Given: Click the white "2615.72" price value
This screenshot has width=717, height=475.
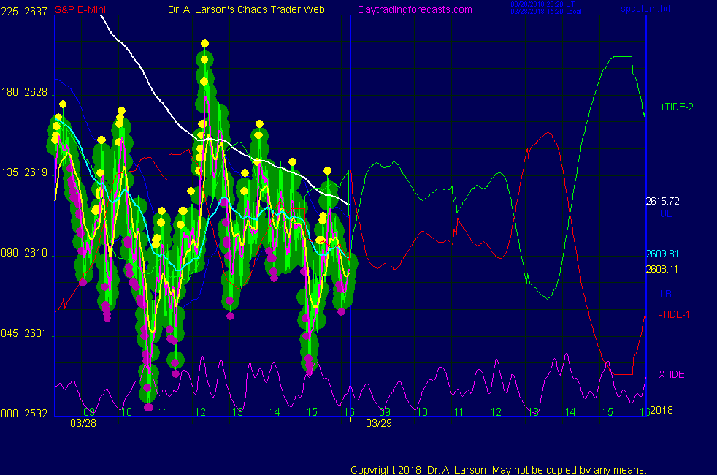Looking at the screenshot, I should click(x=662, y=202).
